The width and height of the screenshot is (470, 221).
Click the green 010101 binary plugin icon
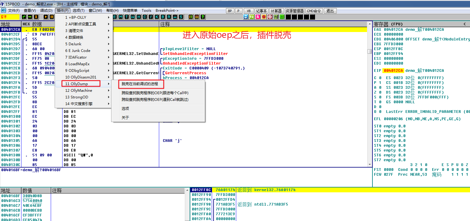point(276,17)
